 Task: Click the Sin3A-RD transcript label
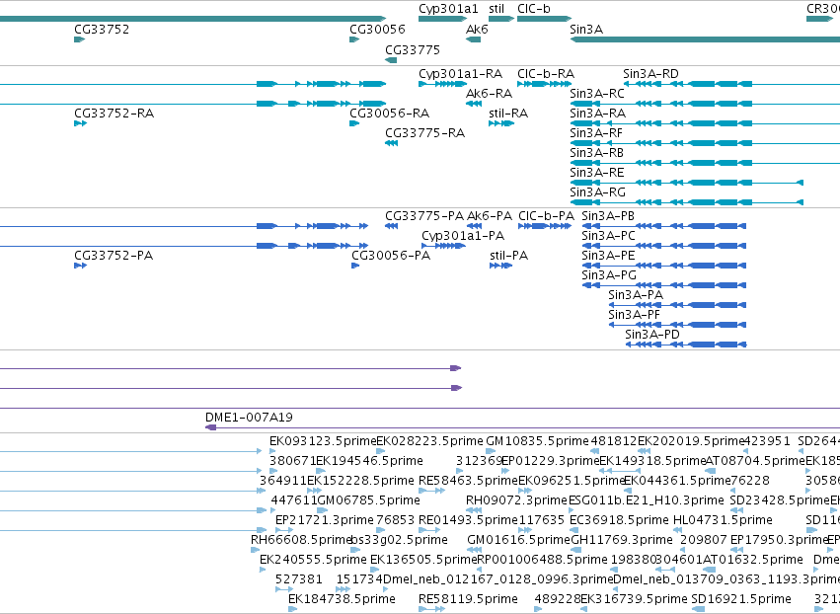(650, 73)
